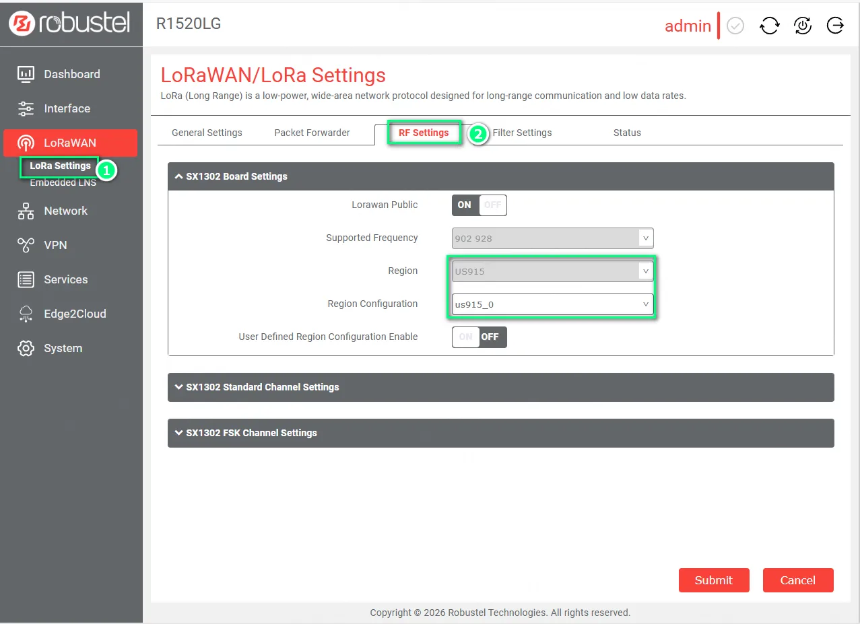Click the Services list icon

point(26,279)
